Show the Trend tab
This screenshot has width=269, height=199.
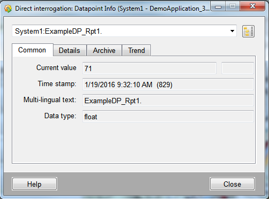click(136, 50)
